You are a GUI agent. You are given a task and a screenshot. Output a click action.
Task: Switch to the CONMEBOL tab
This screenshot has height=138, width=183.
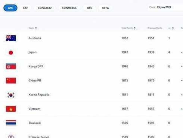point(69,8)
